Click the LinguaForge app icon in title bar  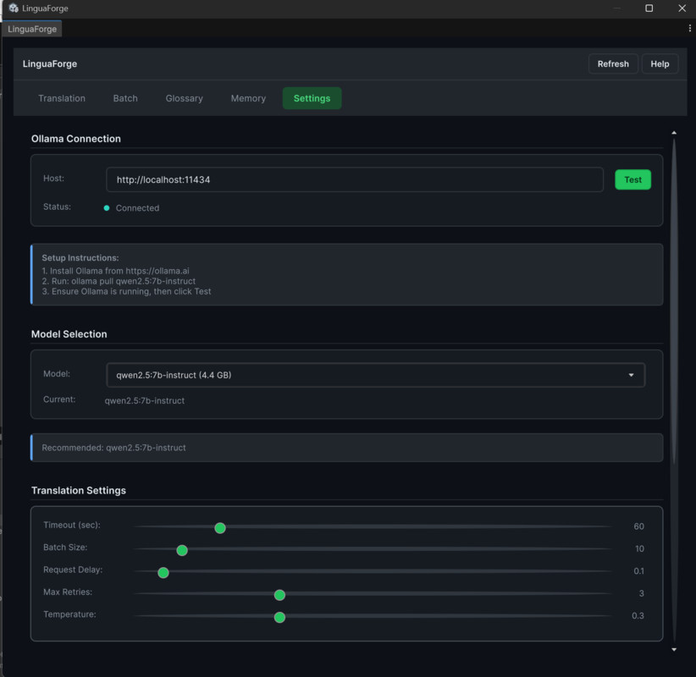[x=13, y=8]
